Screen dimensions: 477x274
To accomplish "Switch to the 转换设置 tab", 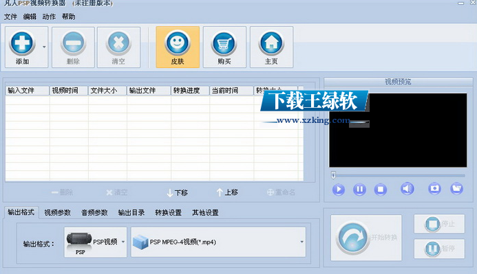I will click(x=169, y=213).
